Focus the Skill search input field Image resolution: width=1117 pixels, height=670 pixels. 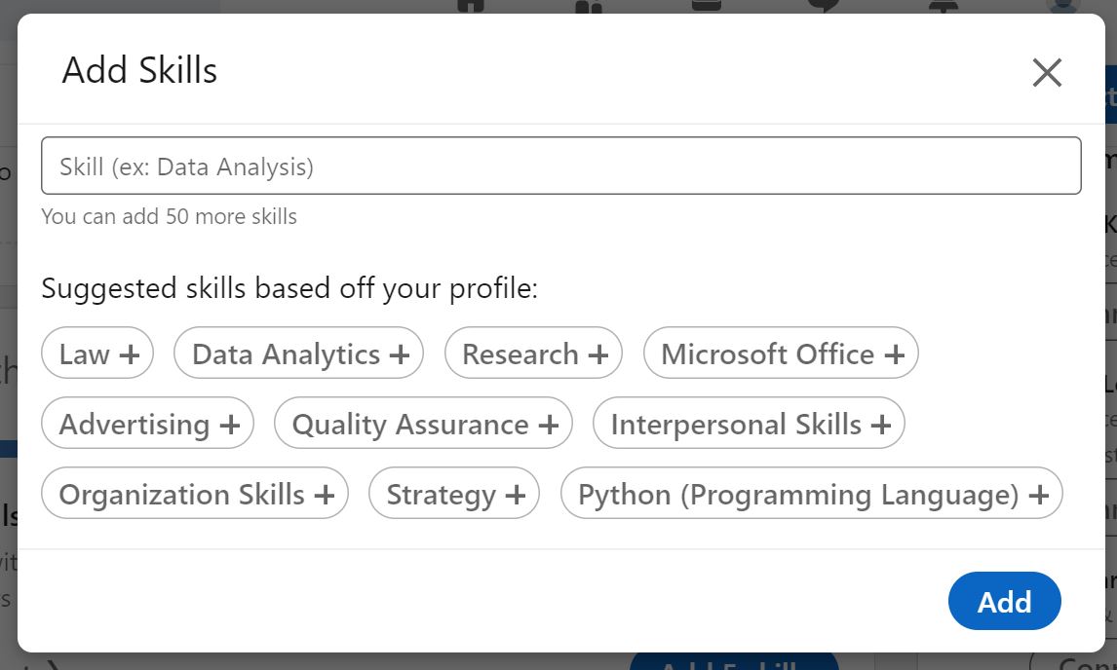[x=560, y=167]
